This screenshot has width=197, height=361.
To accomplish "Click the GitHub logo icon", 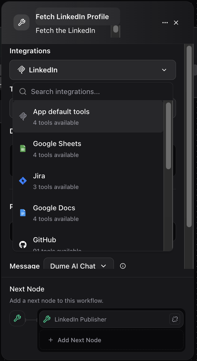I will (x=23, y=244).
